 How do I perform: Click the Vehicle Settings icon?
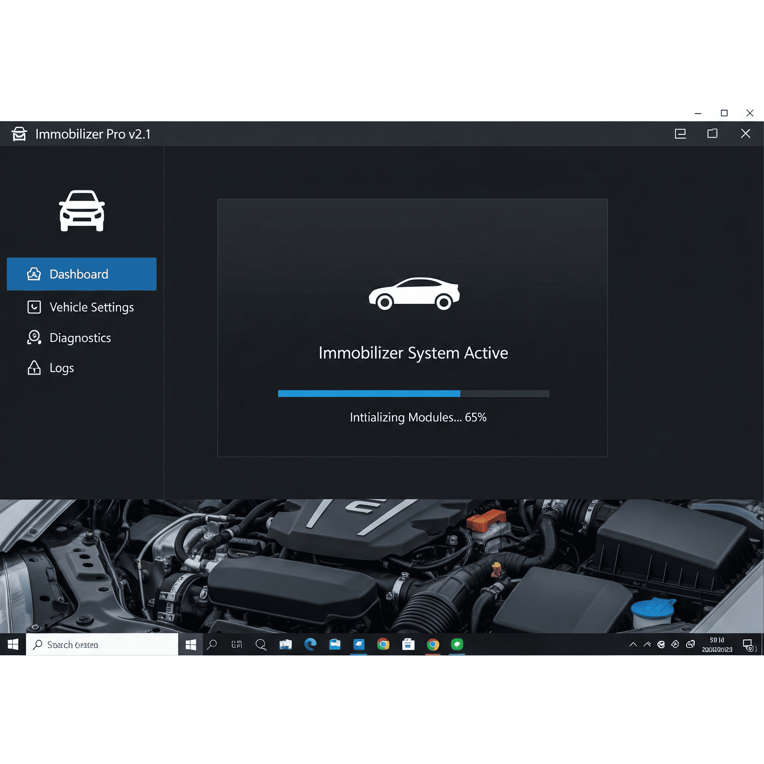(x=34, y=307)
